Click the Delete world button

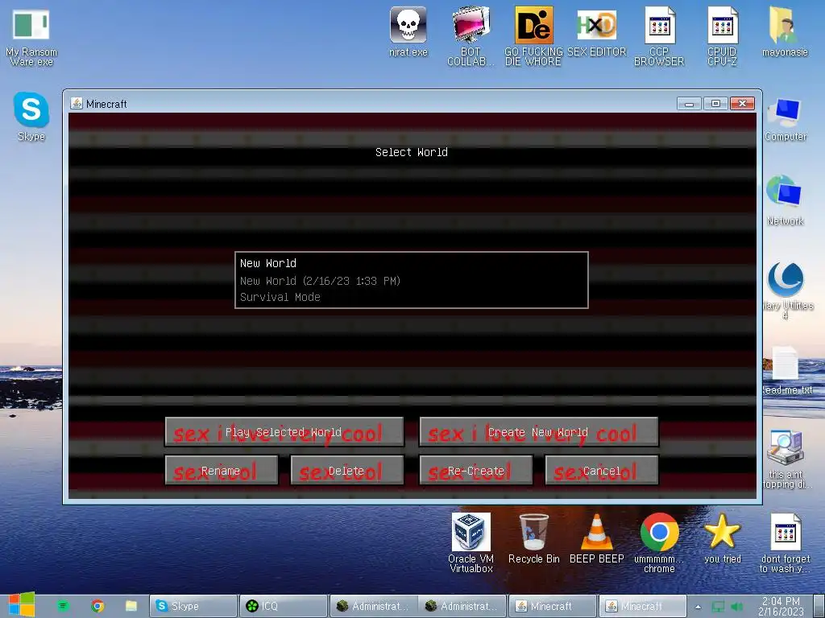pyautogui.click(x=346, y=470)
